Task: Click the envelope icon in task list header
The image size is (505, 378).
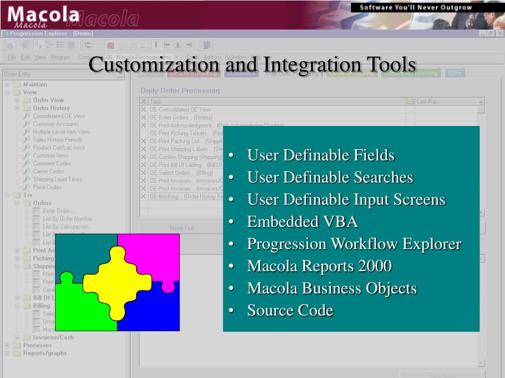Action: coord(410,101)
